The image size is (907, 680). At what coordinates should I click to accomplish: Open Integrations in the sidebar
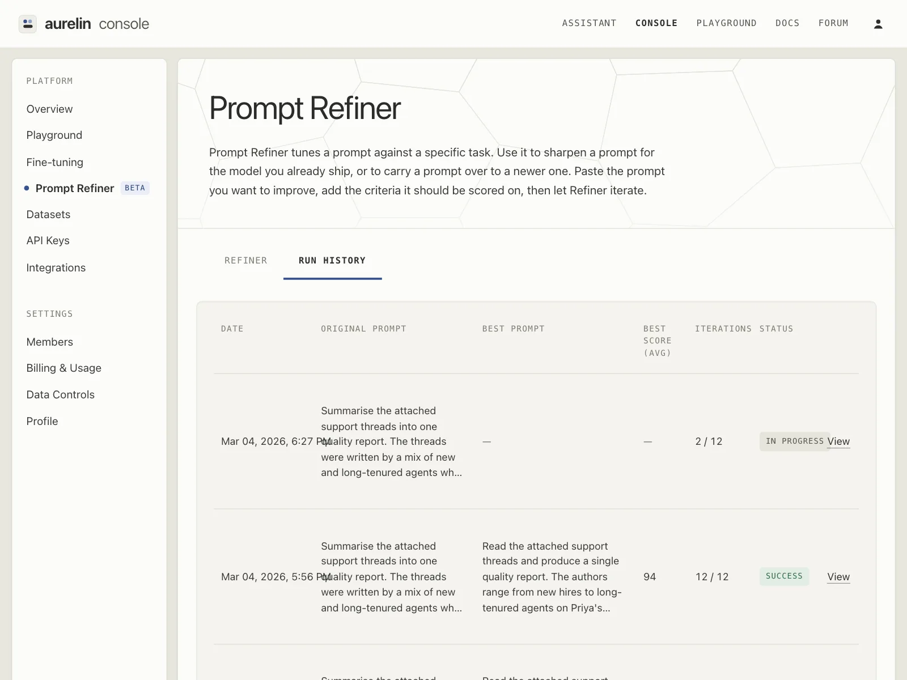(x=56, y=267)
